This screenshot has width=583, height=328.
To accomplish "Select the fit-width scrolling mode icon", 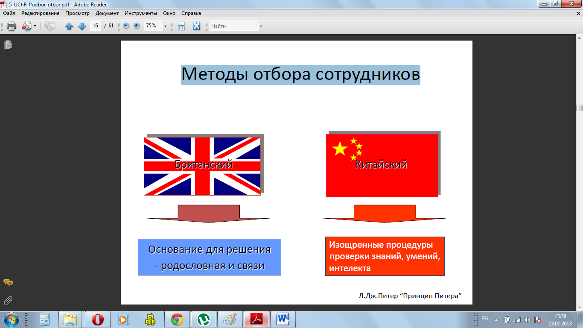I will pos(181,26).
